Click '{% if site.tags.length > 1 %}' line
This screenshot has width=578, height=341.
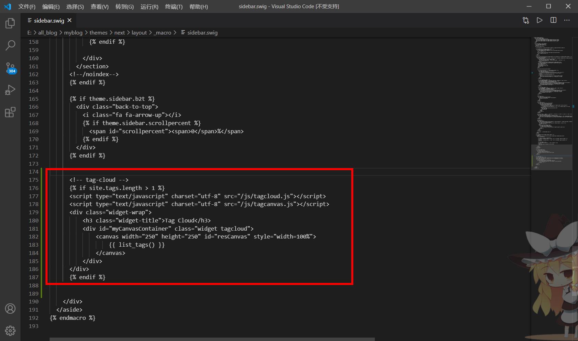tap(117, 188)
